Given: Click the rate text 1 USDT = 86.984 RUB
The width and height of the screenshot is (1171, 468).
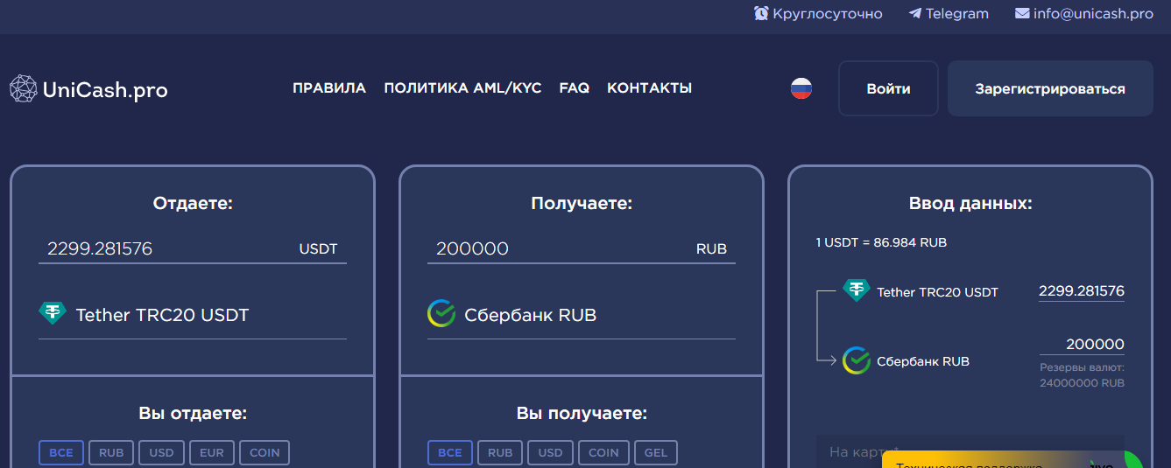Looking at the screenshot, I should point(881,242).
